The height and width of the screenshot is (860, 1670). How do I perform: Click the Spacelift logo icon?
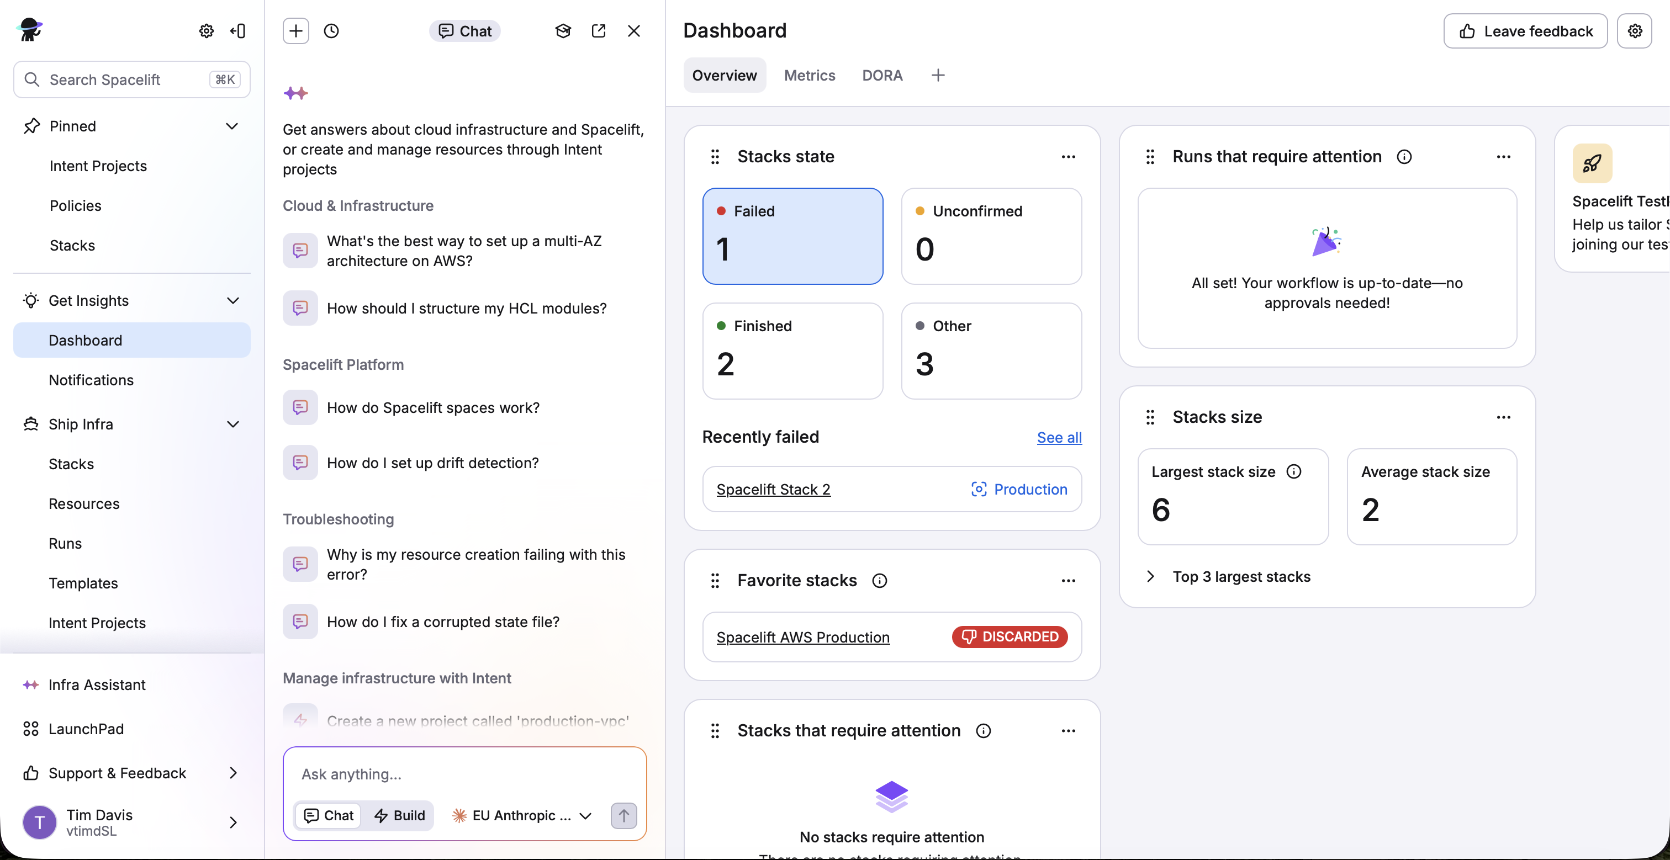[30, 30]
